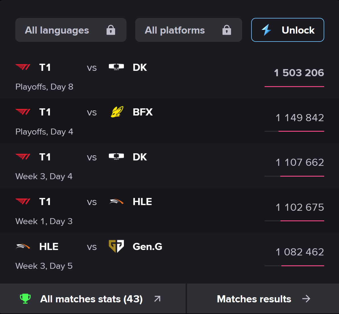Click the 1 503 206 viewers bar
Viewport: 339px width, 314px height.
click(294, 86)
